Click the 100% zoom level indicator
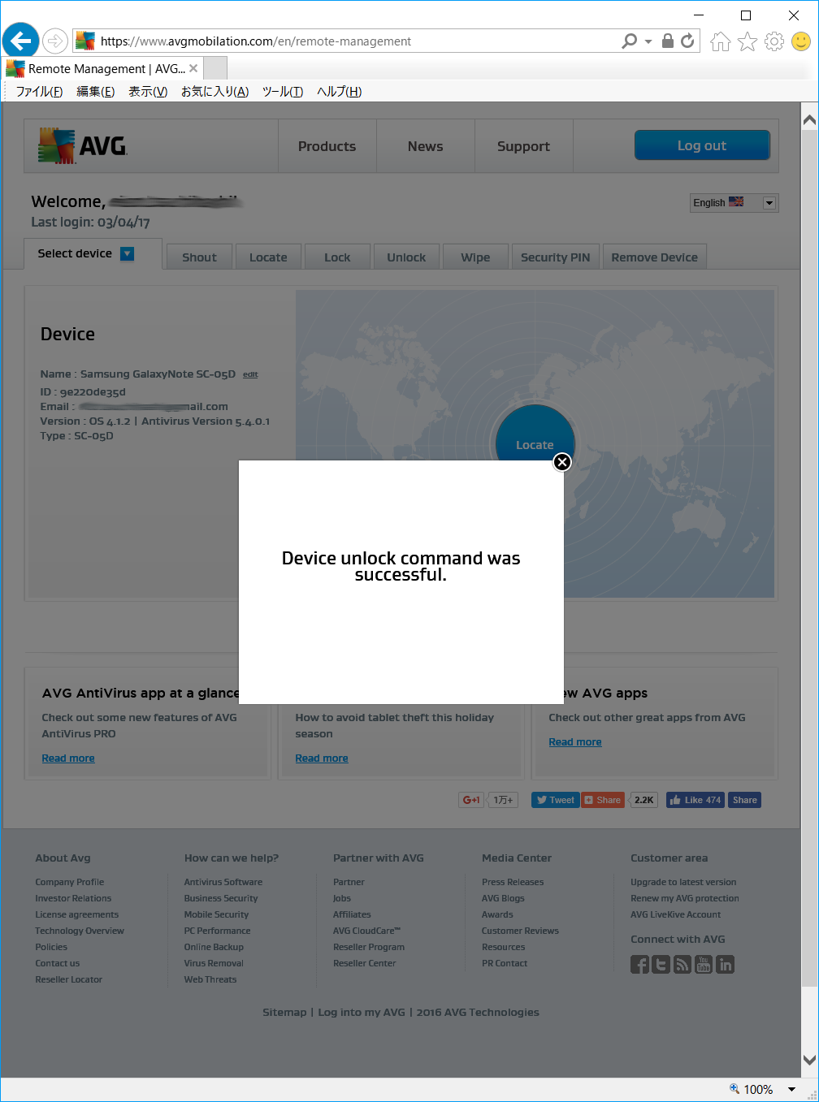This screenshot has width=819, height=1102. (752, 1090)
